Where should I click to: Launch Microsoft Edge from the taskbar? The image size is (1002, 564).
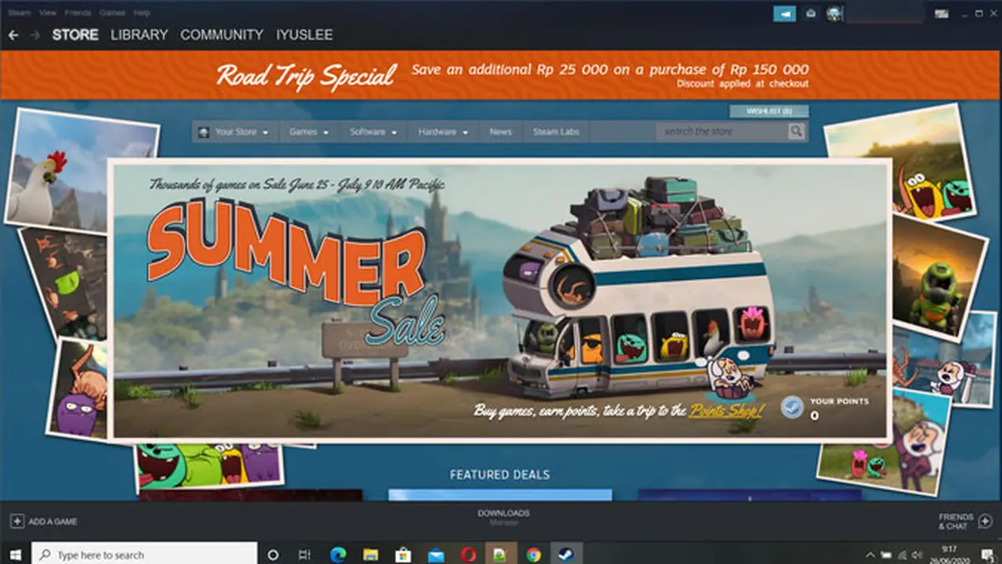[x=338, y=555]
